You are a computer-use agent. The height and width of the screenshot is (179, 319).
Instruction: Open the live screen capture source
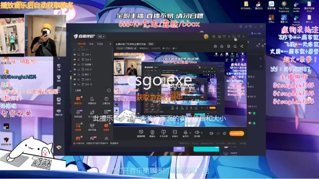click(141, 134)
